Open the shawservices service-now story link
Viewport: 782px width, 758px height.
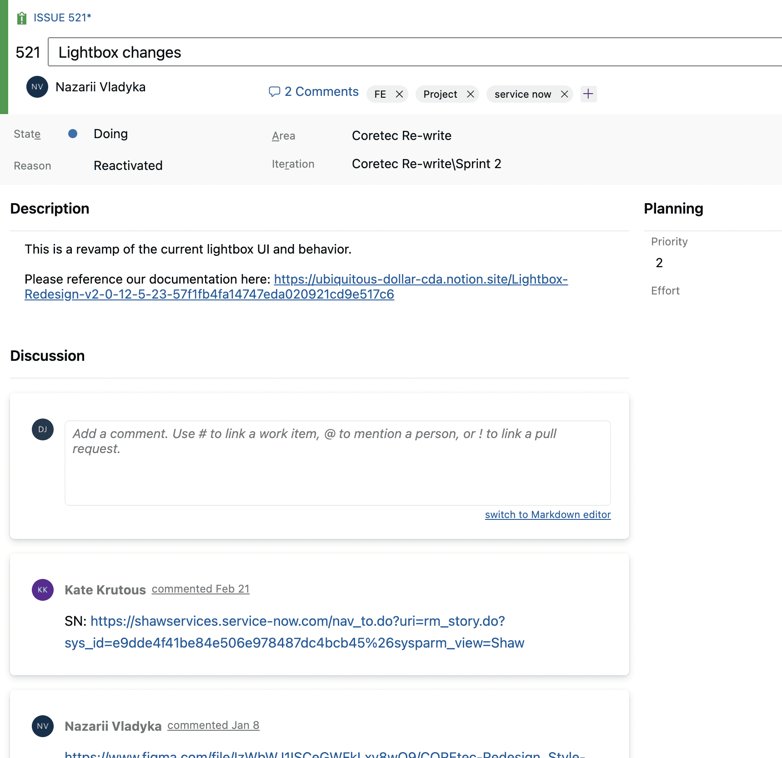click(295, 632)
